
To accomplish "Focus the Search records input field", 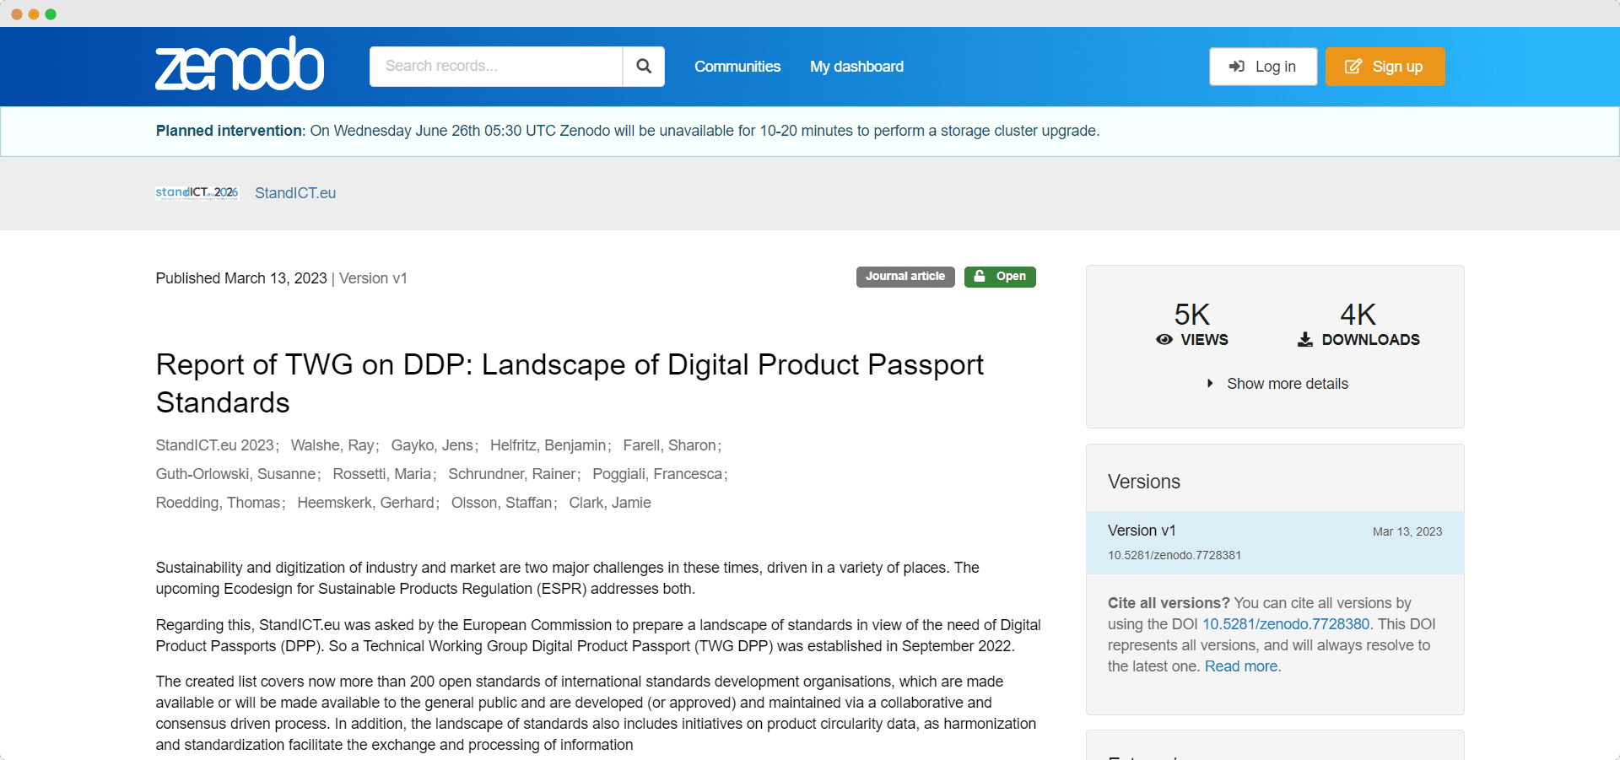I will [496, 67].
